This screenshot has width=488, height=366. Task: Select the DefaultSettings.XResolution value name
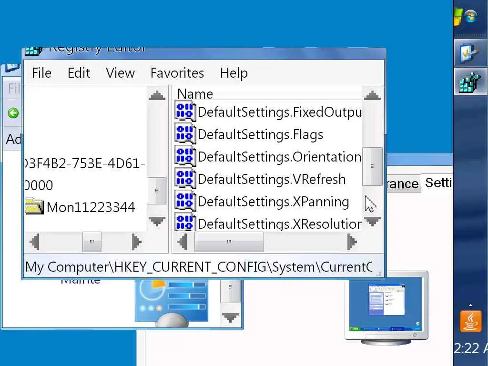click(279, 224)
